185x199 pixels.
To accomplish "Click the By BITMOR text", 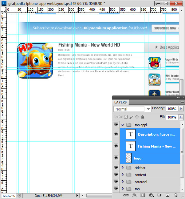I will tap(64, 50).
